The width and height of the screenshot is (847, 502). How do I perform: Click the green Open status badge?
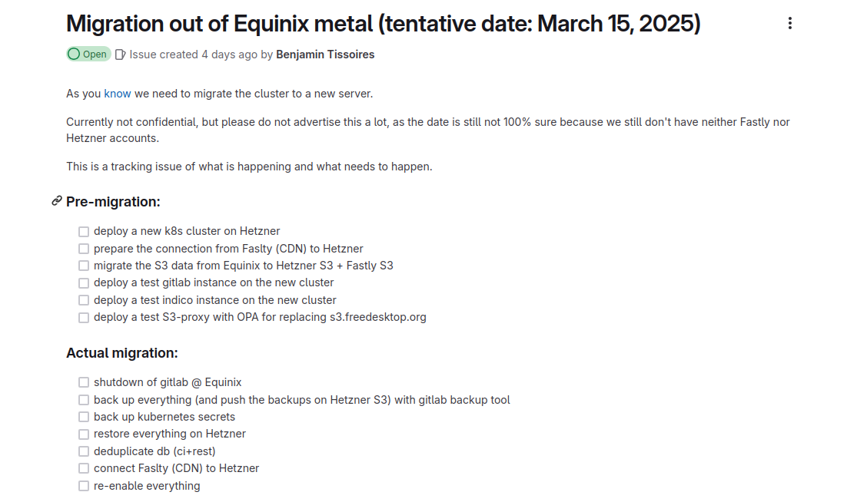click(88, 54)
